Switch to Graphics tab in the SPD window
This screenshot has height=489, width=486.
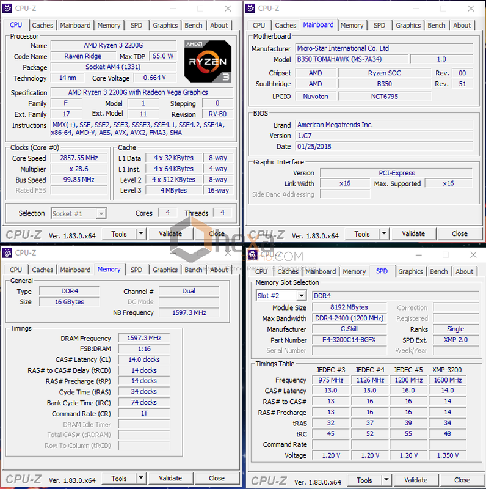pyautogui.click(x=411, y=271)
